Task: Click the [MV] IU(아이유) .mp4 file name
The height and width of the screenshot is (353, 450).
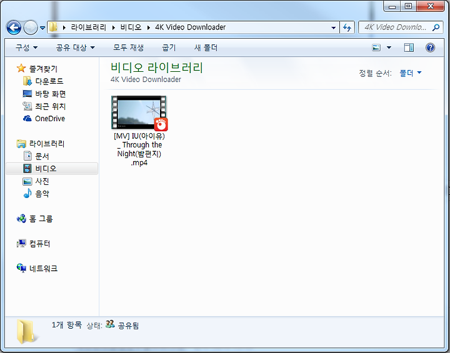Action: click(139, 149)
